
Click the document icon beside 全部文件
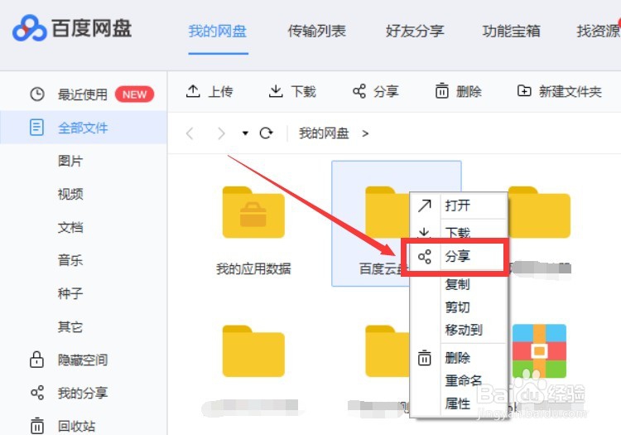pyautogui.click(x=36, y=127)
